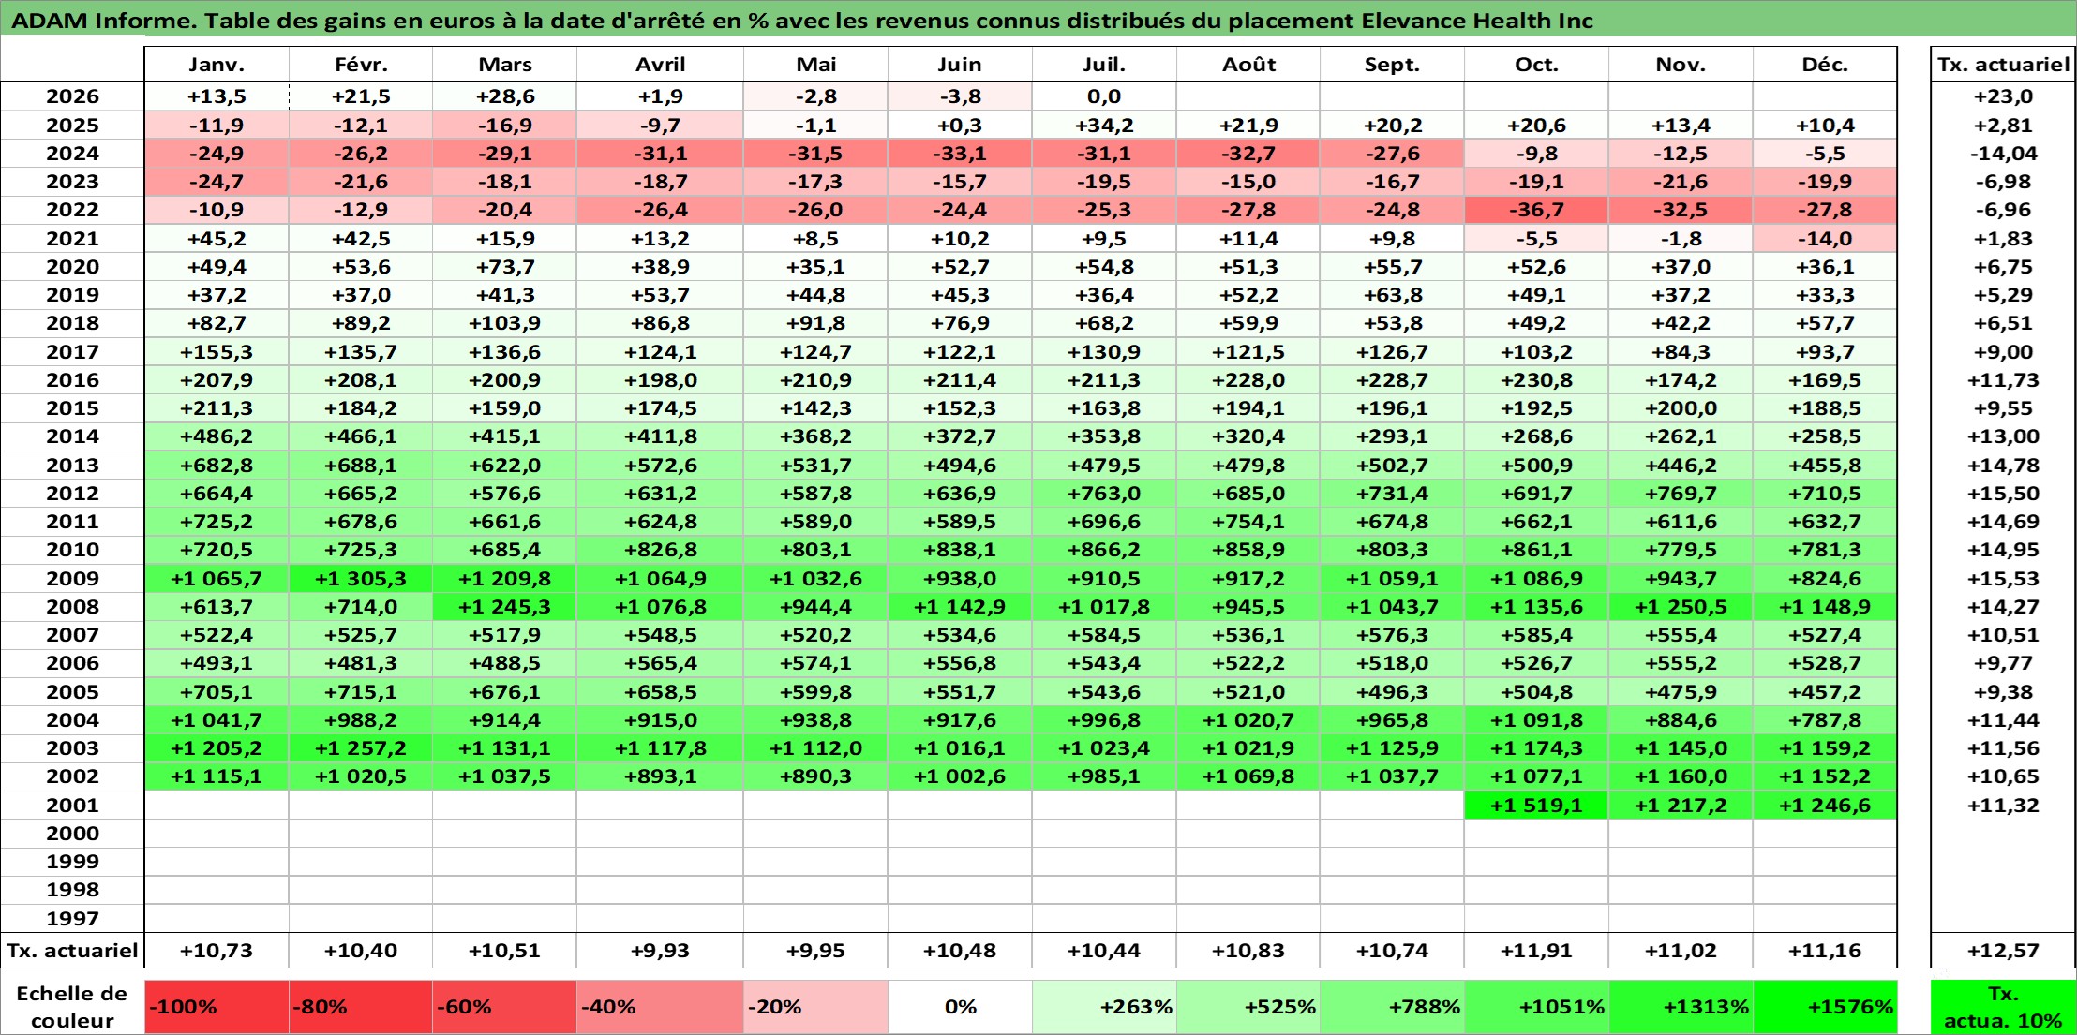Select the 'Tx. actuariel' bottom row label
The height and width of the screenshot is (1035, 2077).
[x=72, y=951]
